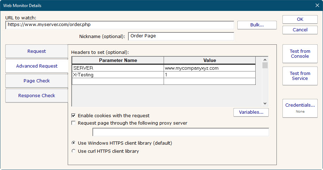The height and width of the screenshot is (170, 323).
Task: Close the Web Monitor Details dialog
Action: (317, 5)
